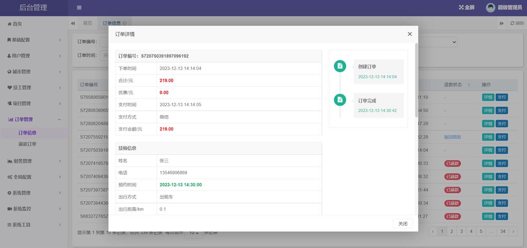Click the hamburger menu icon in header

(x=79, y=7)
